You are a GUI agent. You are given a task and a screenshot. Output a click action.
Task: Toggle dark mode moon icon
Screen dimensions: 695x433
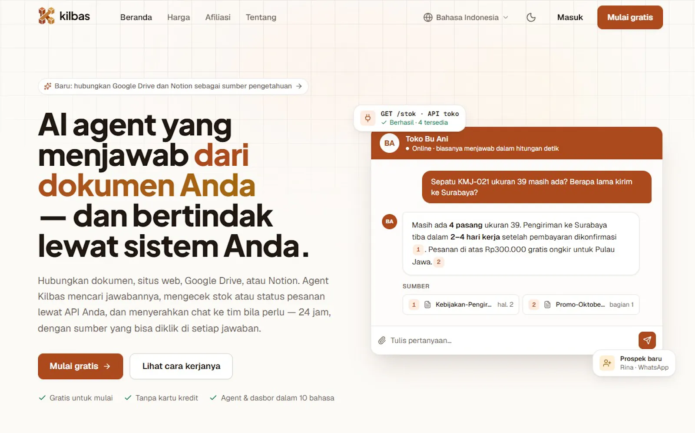pyautogui.click(x=531, y=17)
